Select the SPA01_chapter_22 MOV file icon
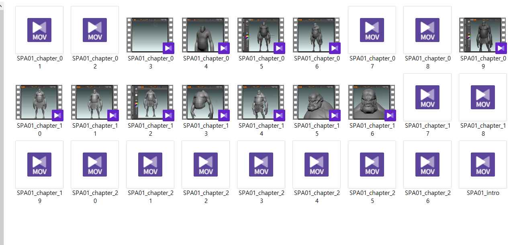511x245 pixels. pos(206,165)
